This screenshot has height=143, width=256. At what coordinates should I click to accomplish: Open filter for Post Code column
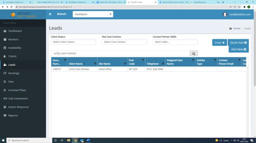(143, 60)
